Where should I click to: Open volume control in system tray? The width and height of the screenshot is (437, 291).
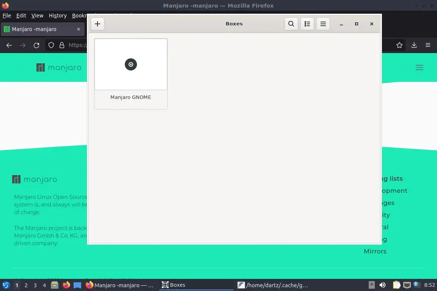(x=383, y=285)
